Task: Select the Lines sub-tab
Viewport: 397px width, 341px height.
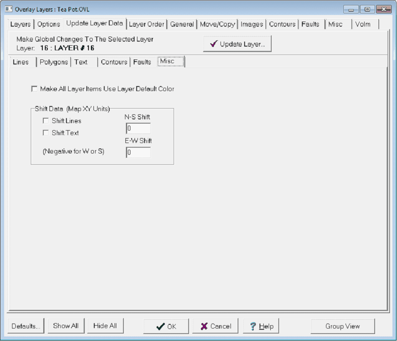Action: coord(21,62)
